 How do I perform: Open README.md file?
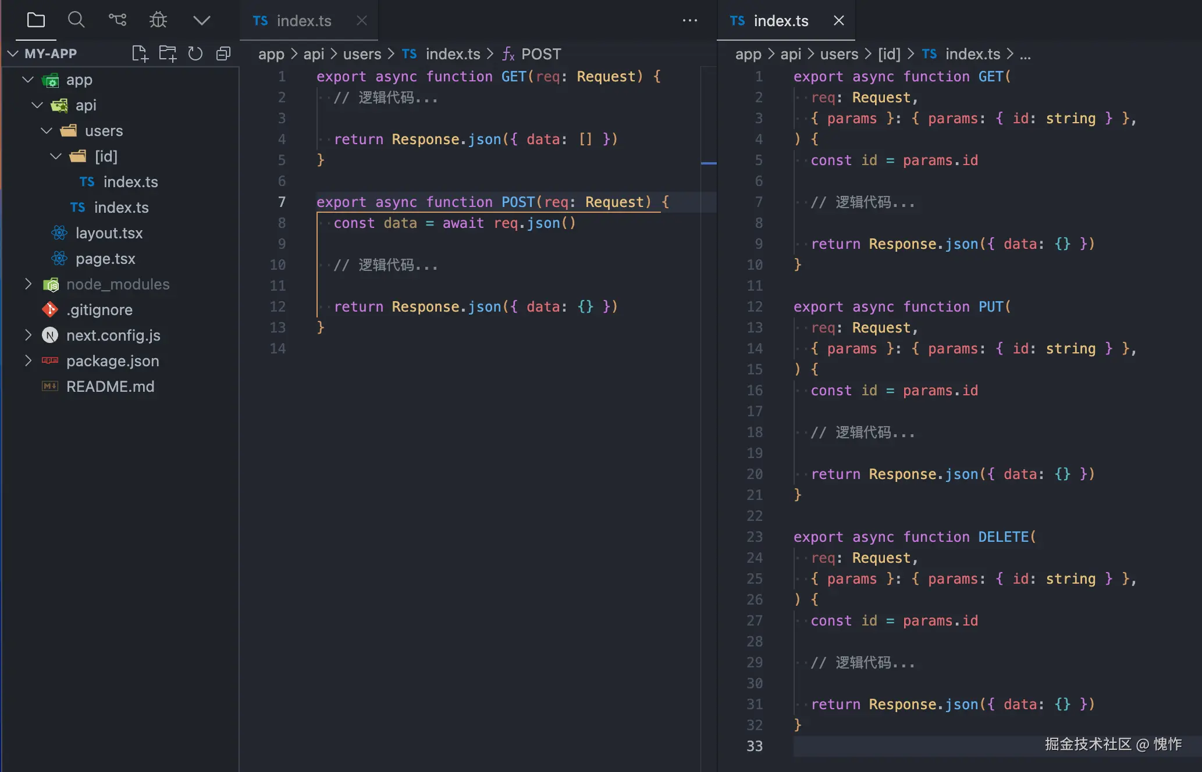(110, 387)
